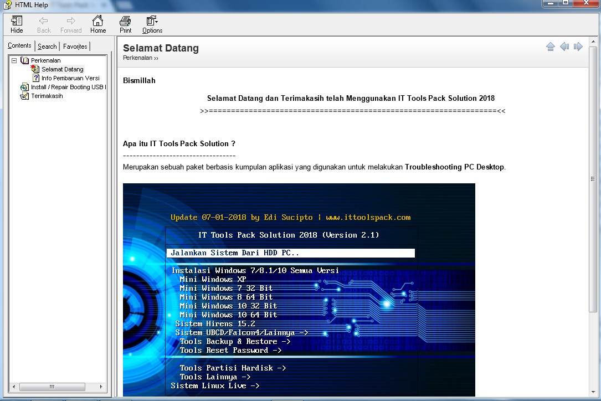Click the Forward toolbar button
601x401 pixels.
tap(71, 24)
